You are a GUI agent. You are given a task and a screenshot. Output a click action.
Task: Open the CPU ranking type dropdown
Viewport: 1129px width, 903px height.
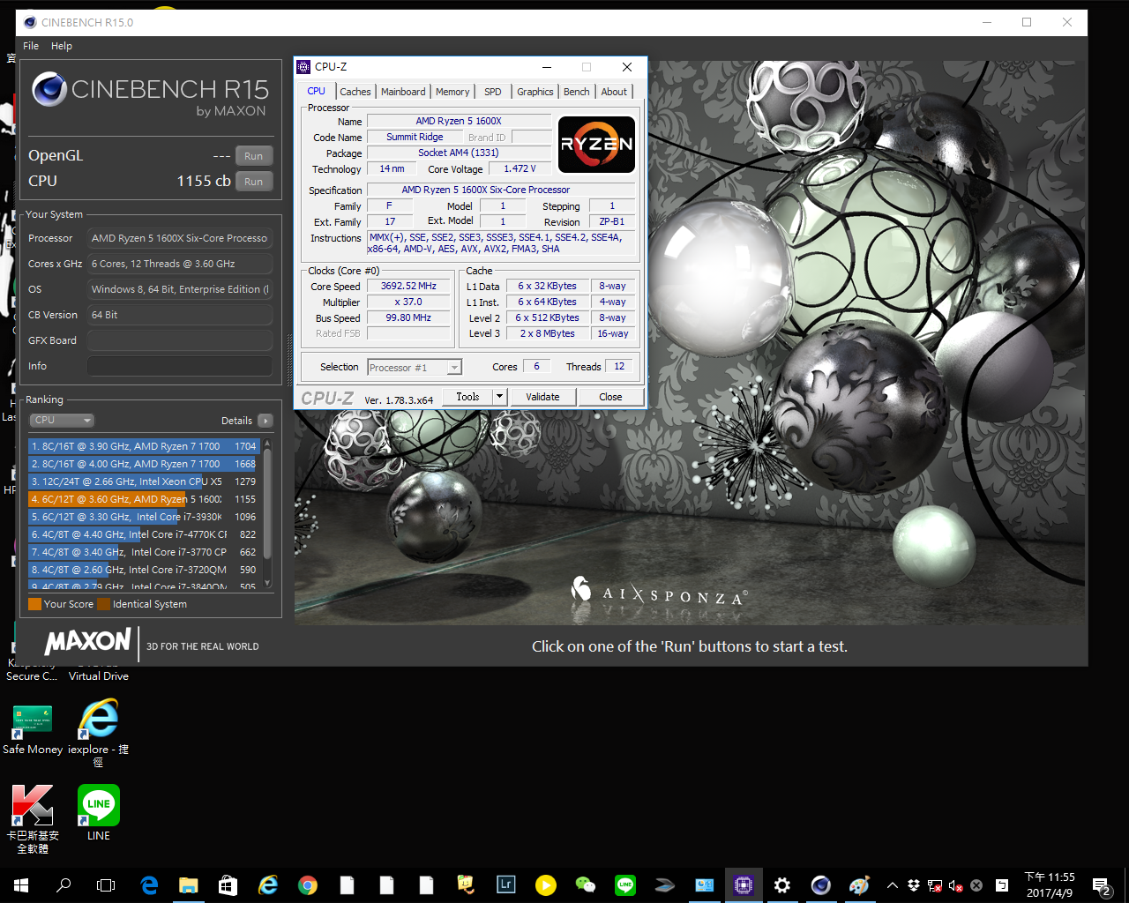click(62, 421)
